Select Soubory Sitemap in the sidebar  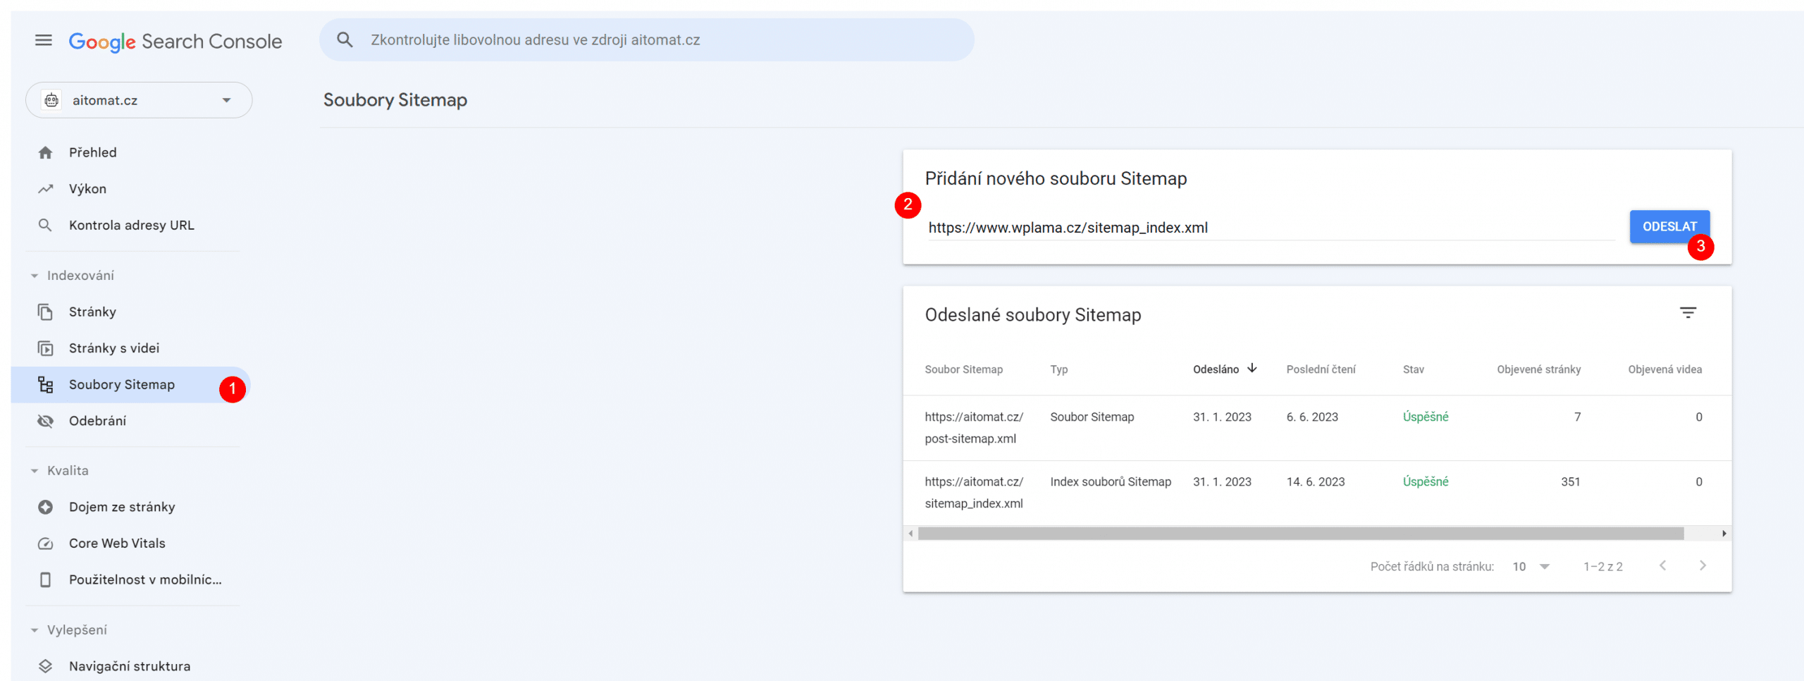tap(131, 384)
